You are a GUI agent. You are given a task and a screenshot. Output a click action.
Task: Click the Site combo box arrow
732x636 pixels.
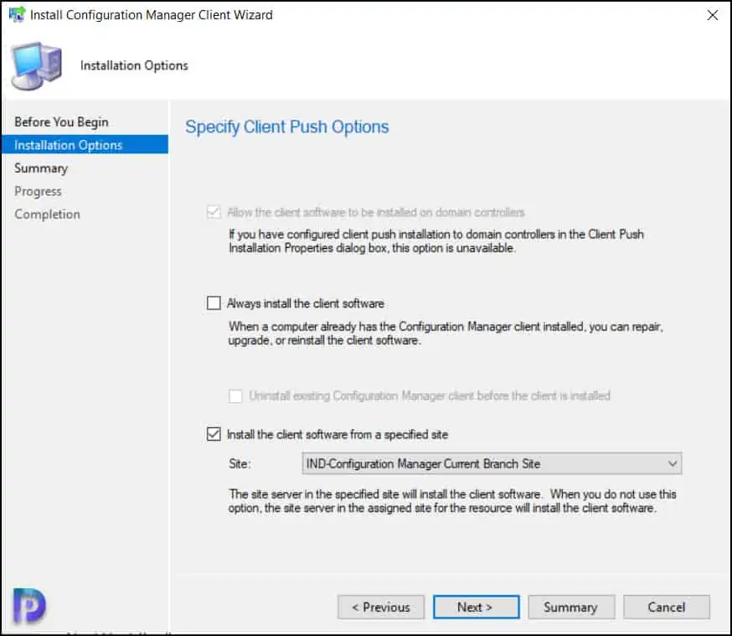[x=672, y=463]
